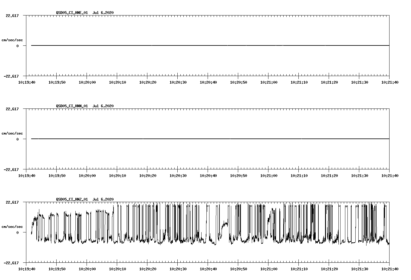Pick the 10:21:40 time label under HNE plot
Viewport: 411px width, 280px height.
tap(390, 82)
